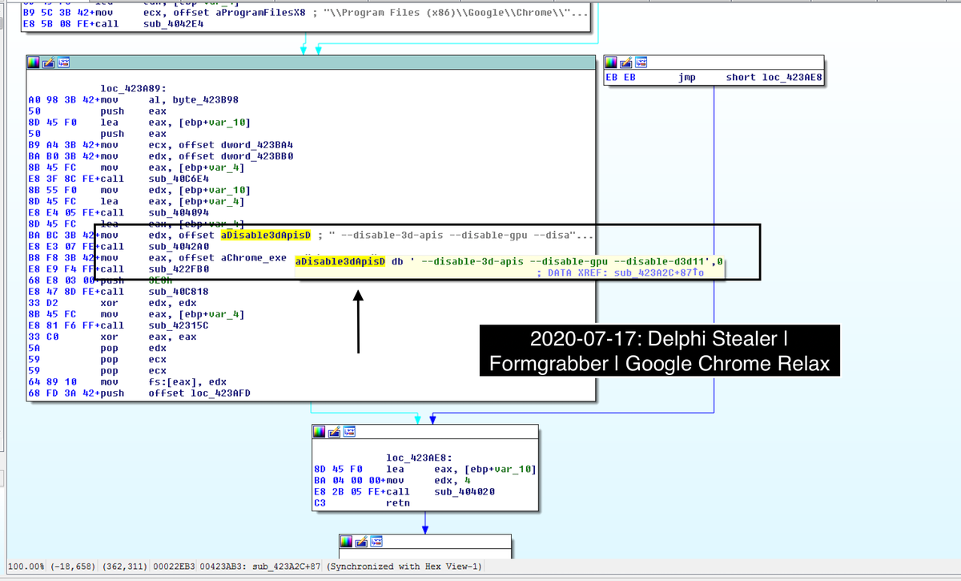
Task: Click short loc_423AE8 jump target
Action: click(x=774, y=78)
